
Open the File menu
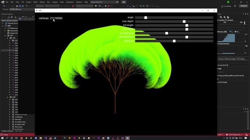point(7,2)
